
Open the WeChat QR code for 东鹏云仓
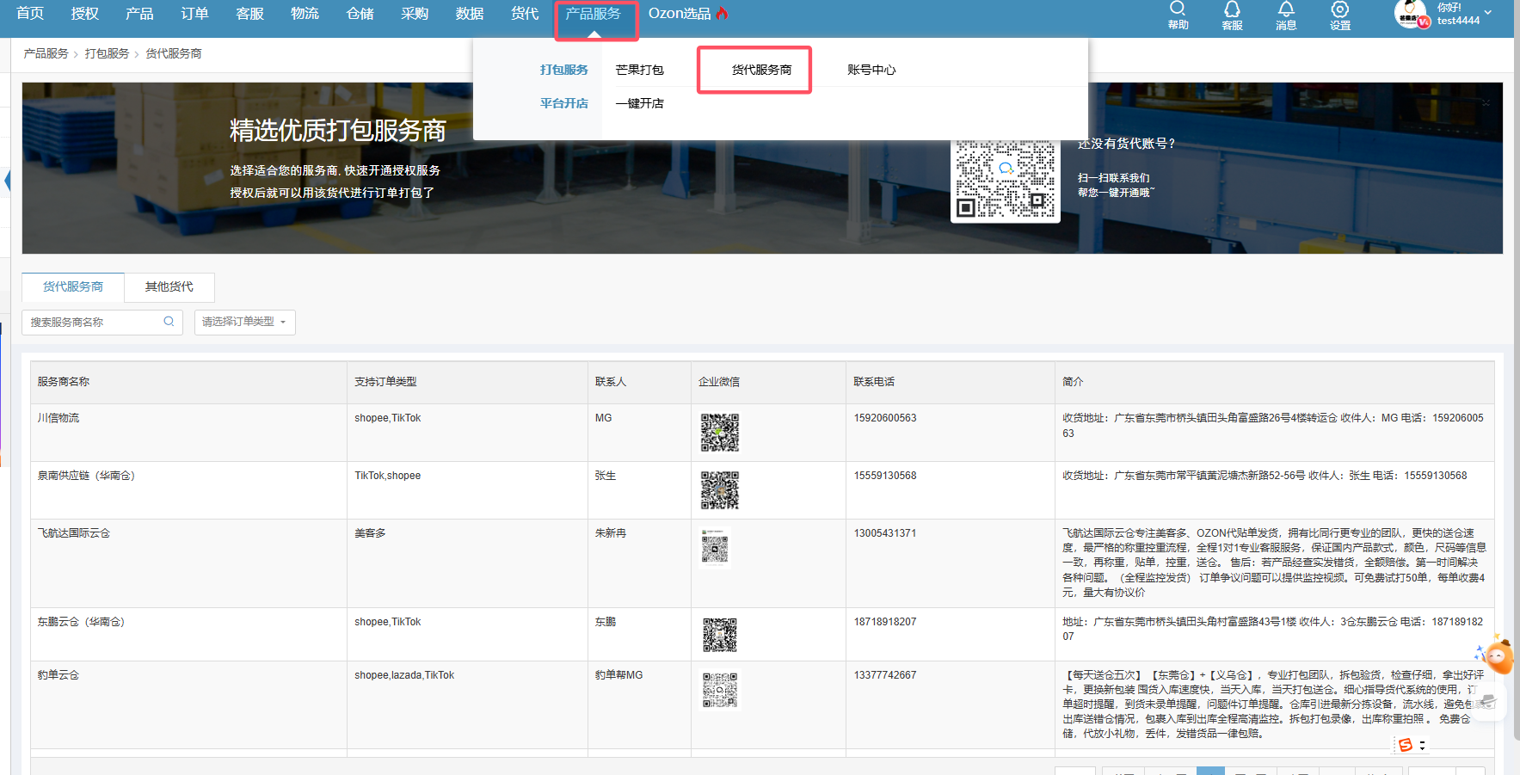click(x=720, y=635)
